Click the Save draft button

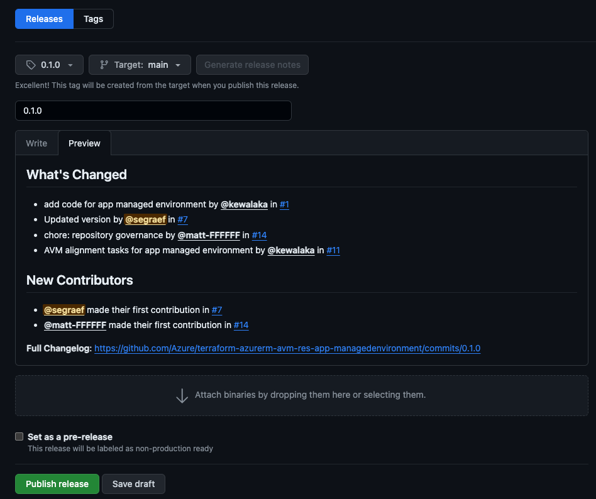pyautogui.click(x=133, y=484)
